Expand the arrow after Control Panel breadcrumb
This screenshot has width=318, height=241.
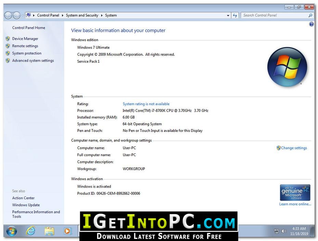(x=63, y=15)
